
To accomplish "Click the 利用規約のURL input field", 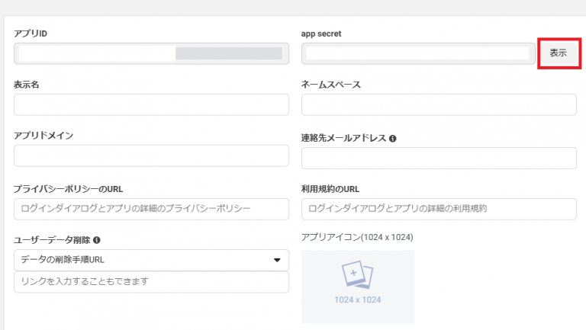I will coord(439,209).
